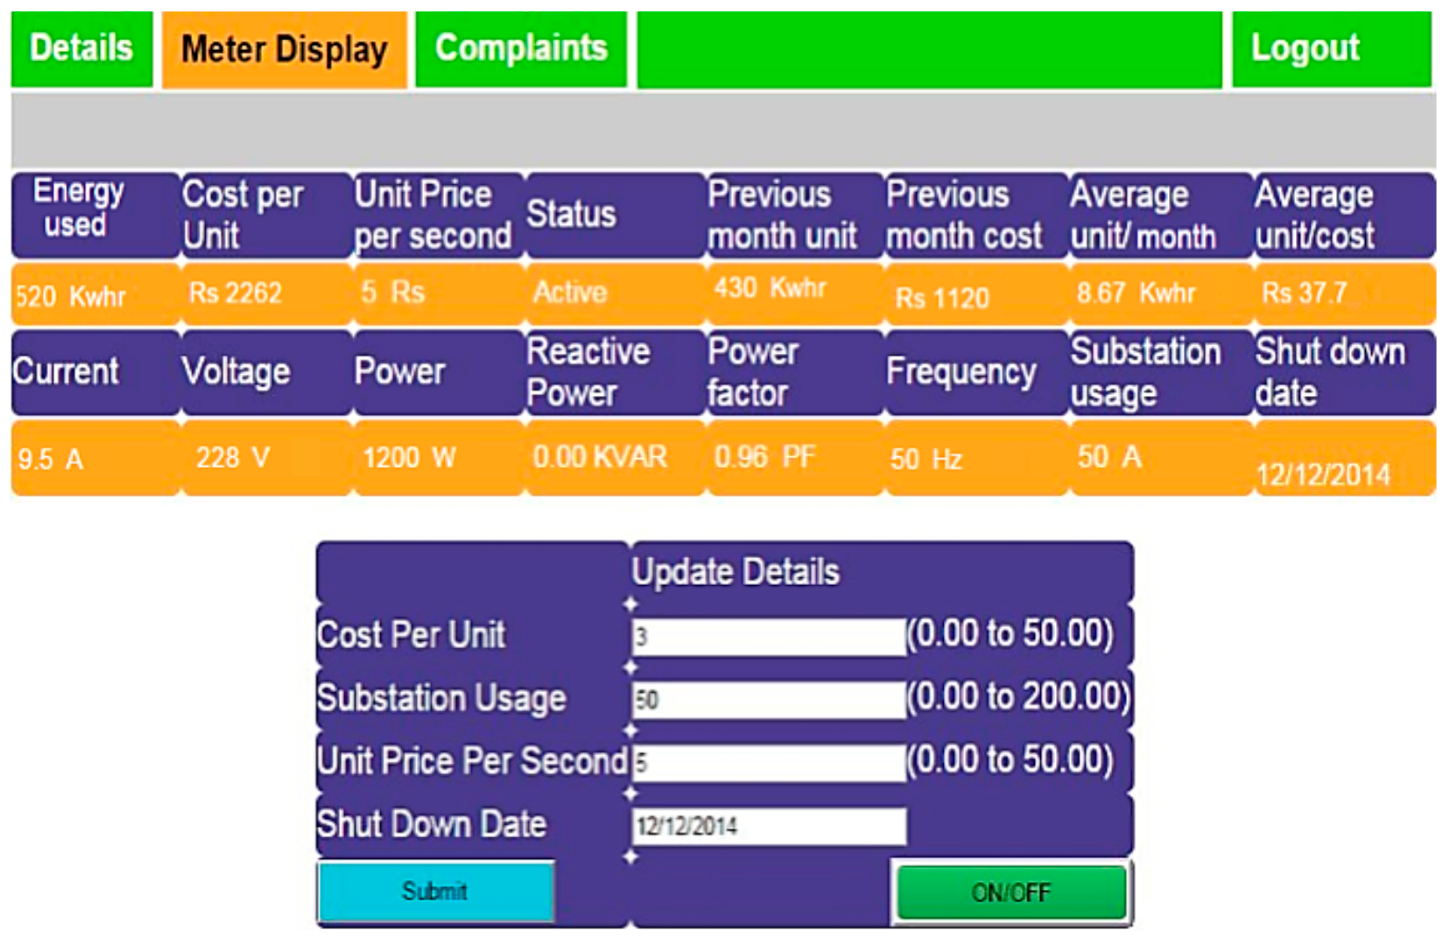Open the Complaints tab
Viewport: 1448px width, 939px height.
521,49
